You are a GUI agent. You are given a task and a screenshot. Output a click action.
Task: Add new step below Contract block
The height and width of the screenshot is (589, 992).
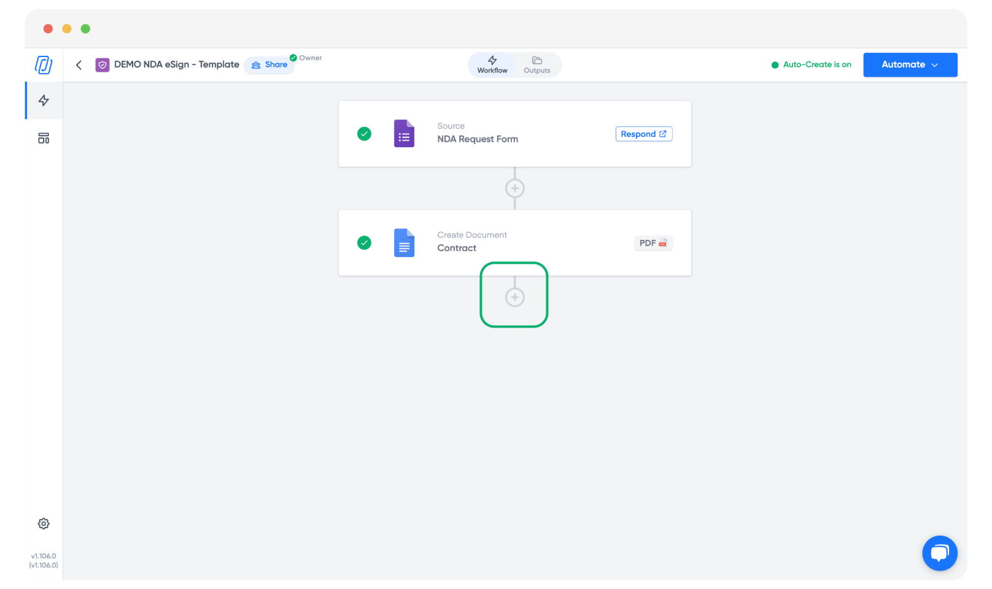[x=514, y=298]
